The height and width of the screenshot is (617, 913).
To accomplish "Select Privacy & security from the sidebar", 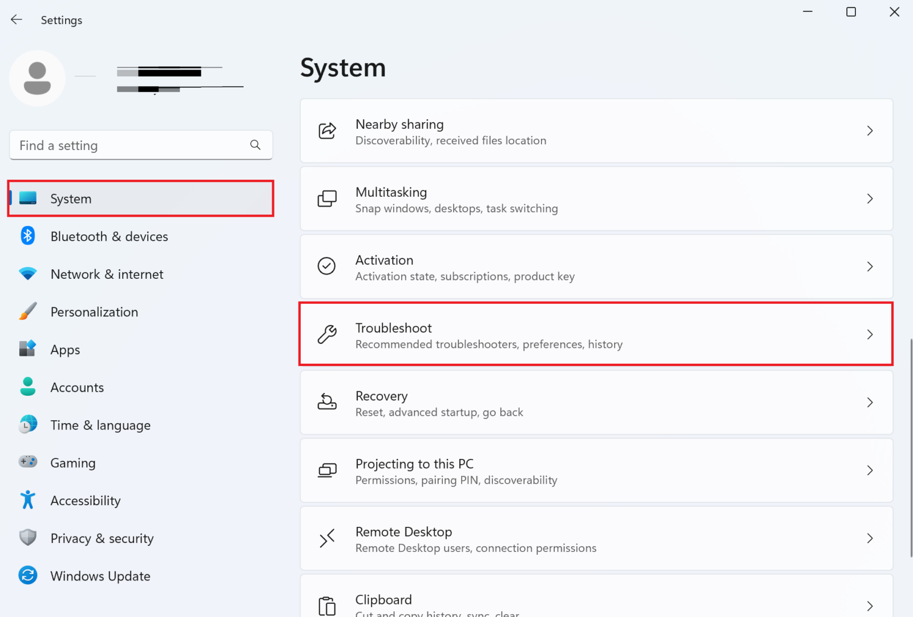I will coord(102,538).
